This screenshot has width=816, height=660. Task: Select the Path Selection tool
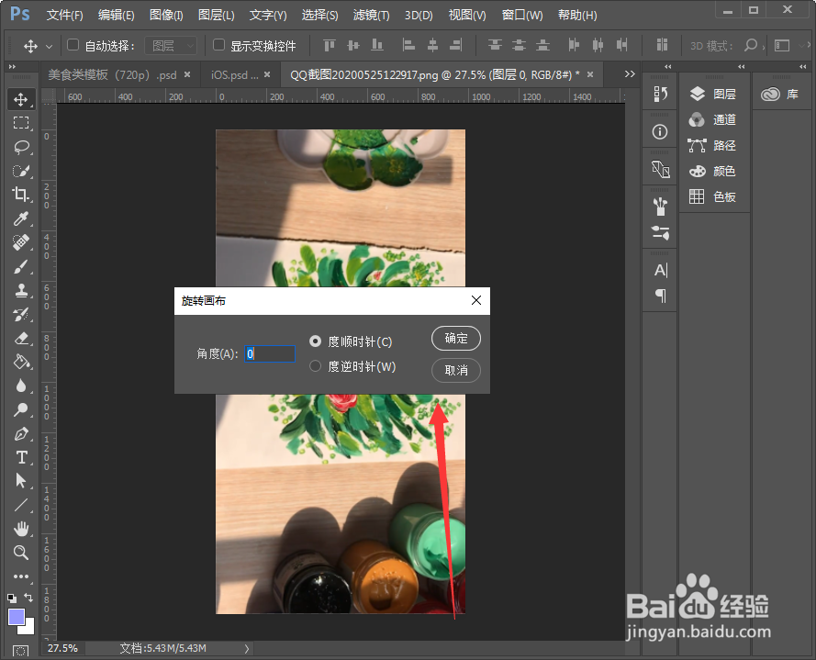pos(21,480)
